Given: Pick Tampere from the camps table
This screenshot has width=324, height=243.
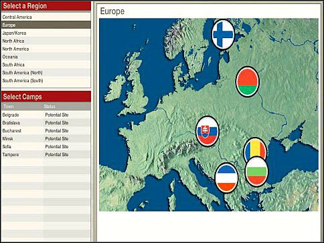Looking at the screenshot, I should pyautogui.click(x=46, y=154).
